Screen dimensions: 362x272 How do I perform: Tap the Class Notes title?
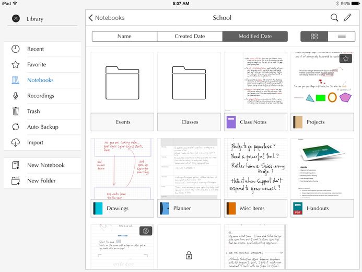253,122
